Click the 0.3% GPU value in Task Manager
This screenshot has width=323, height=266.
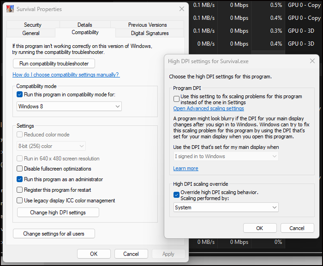pyautogui.click(x=276, y=31)
